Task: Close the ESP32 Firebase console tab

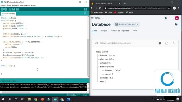Action: [119, 3]
